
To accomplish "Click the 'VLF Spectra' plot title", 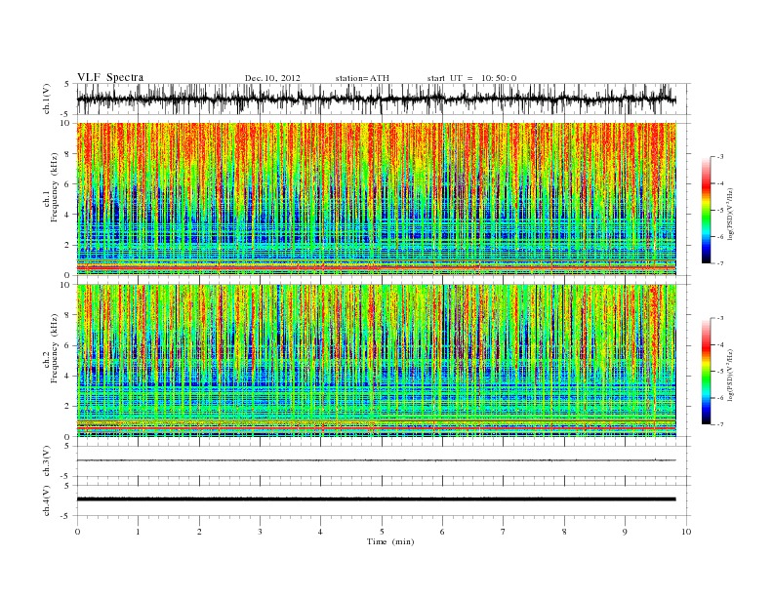I will click(110, 77).
